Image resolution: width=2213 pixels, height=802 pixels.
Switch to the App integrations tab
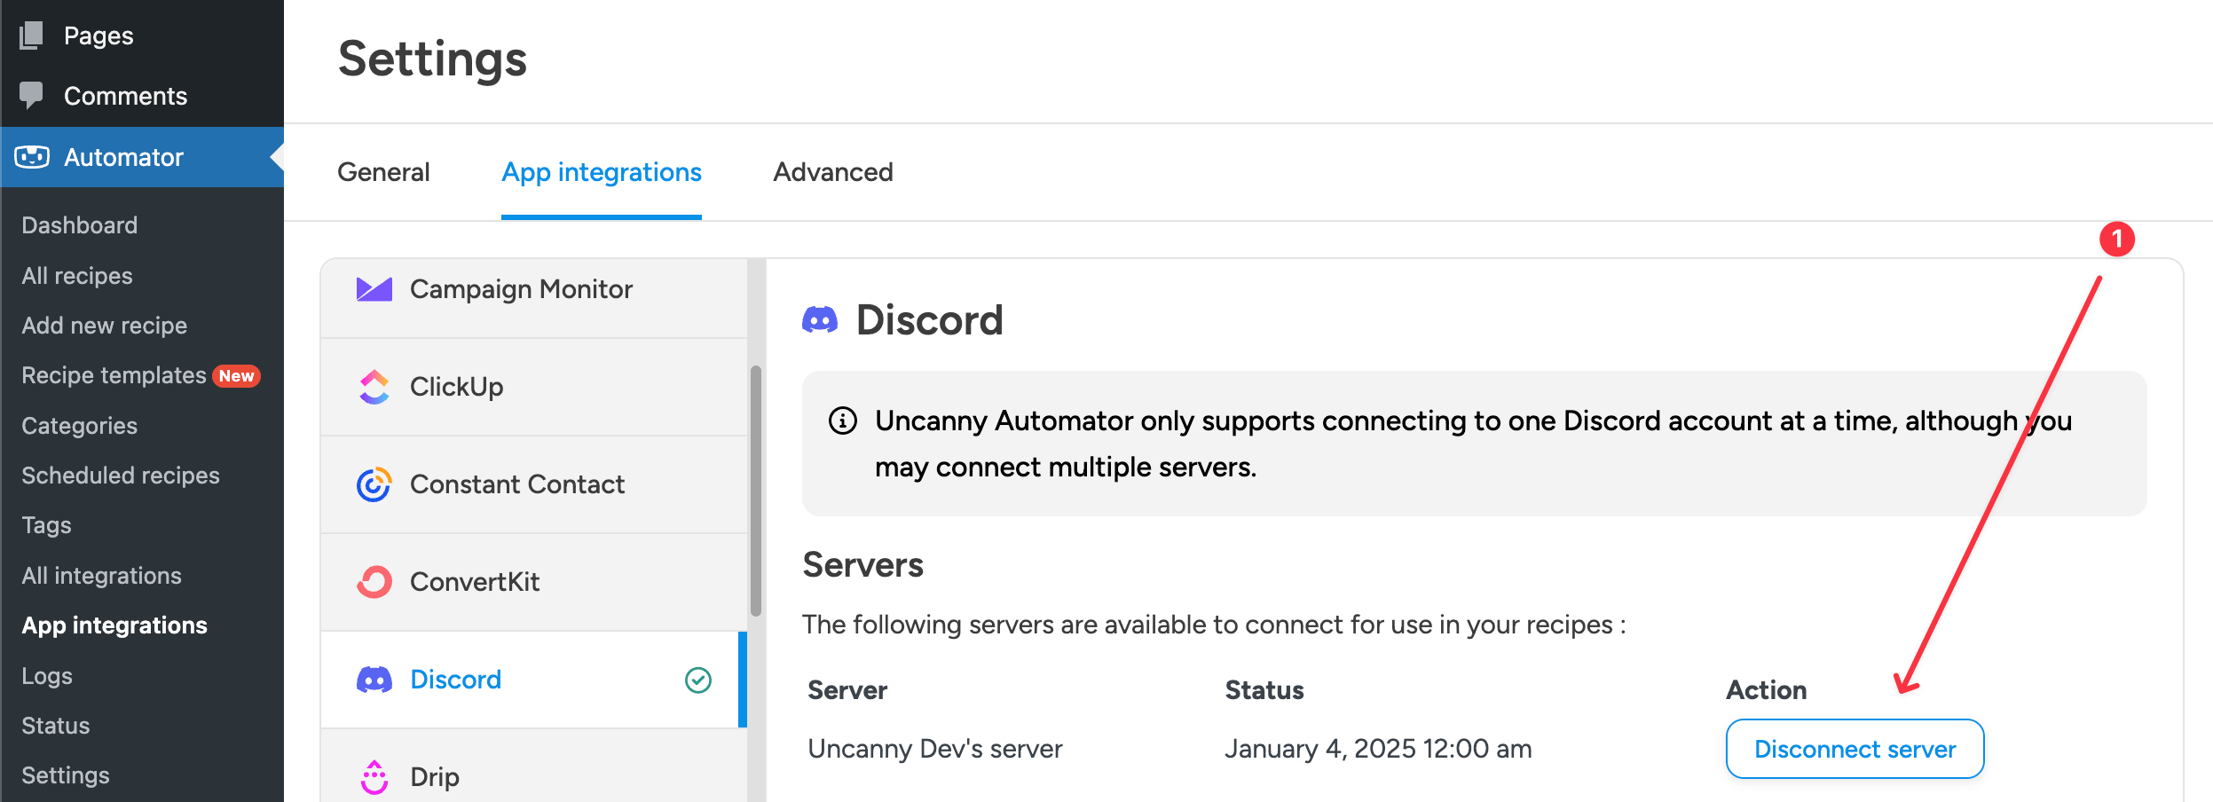[602, 172]
